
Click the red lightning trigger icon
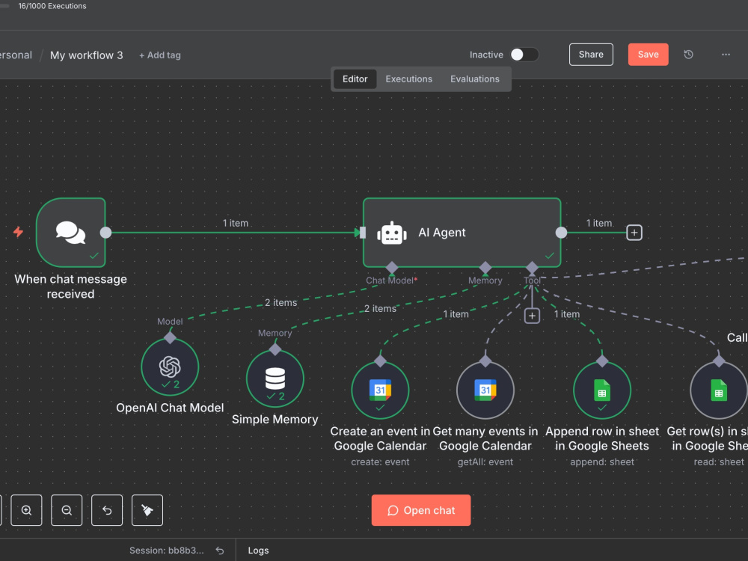click(18, 232)
